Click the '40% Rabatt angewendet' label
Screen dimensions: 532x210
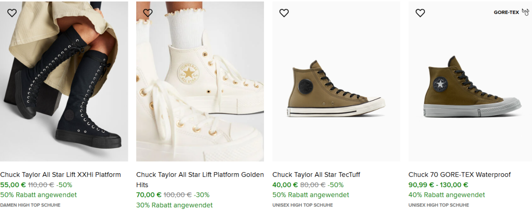coord(446,195)
